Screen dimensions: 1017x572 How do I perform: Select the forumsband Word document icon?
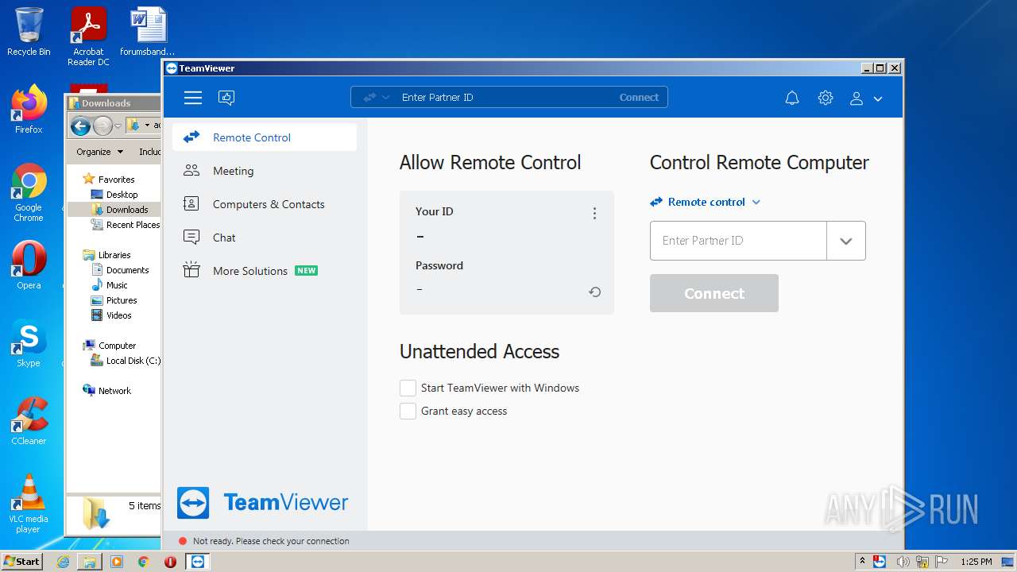click(148, 32)
